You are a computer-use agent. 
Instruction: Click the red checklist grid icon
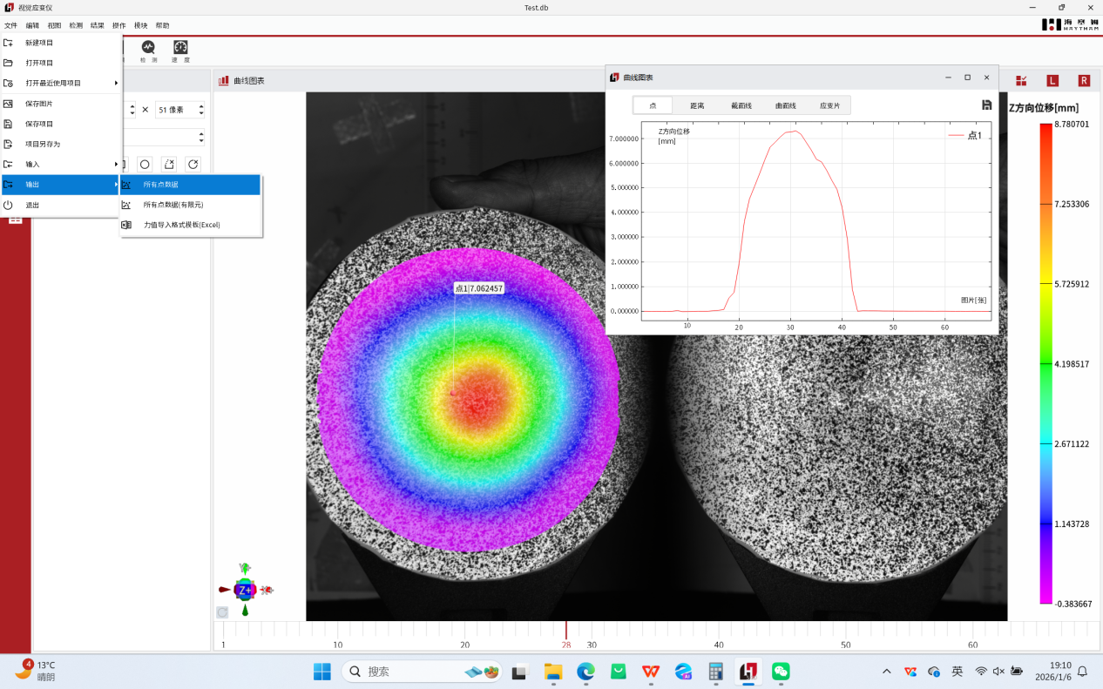click(1021, 81)
